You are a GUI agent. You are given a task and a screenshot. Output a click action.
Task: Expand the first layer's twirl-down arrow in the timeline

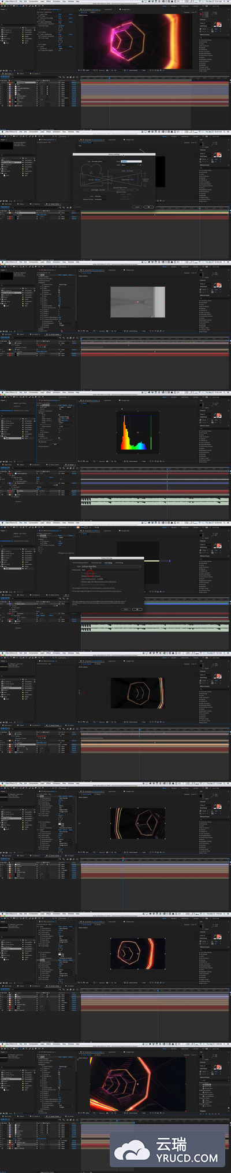(8, 82)
